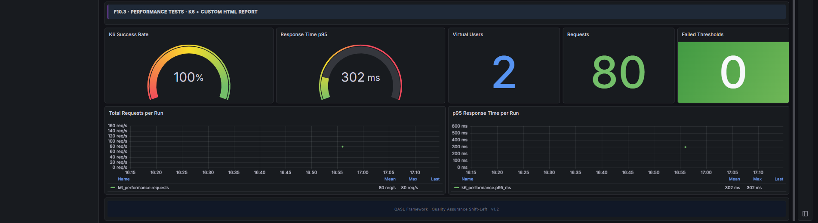
Task: Click the Requests value 80
Action: point(618,72)
